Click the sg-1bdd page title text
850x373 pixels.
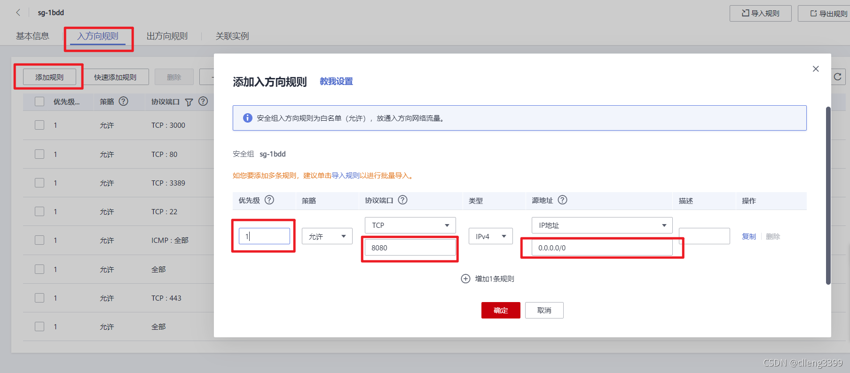pos(51,13)
